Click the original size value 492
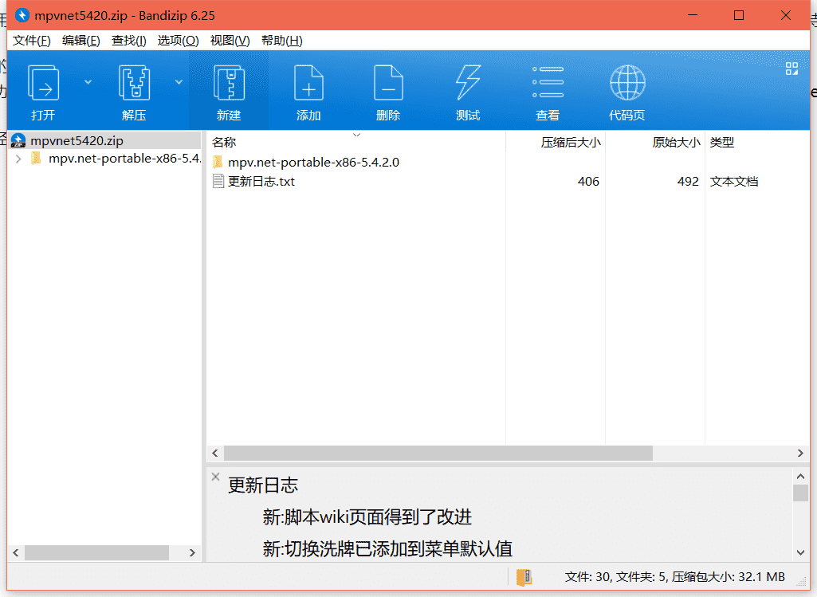The image size is (817, 597). coord(688,181)
